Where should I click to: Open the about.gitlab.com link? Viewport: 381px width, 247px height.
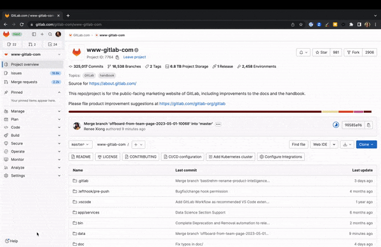113,84
